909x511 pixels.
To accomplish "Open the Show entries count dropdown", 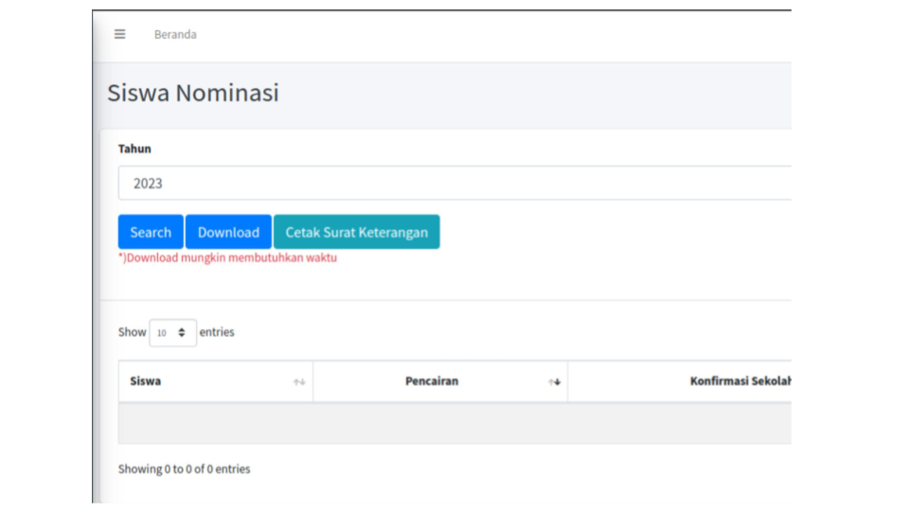I will pyautogui.click(x=172, y=332).
